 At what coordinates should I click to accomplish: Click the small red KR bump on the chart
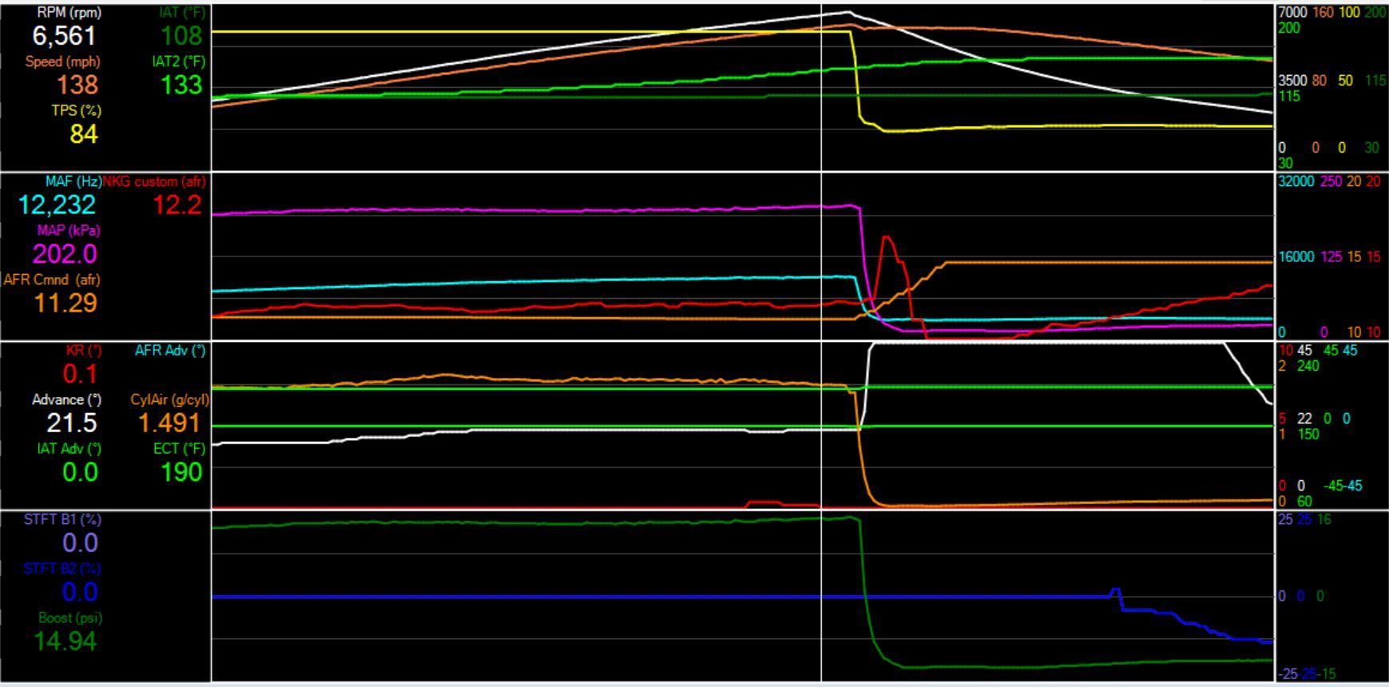[763, 502]
